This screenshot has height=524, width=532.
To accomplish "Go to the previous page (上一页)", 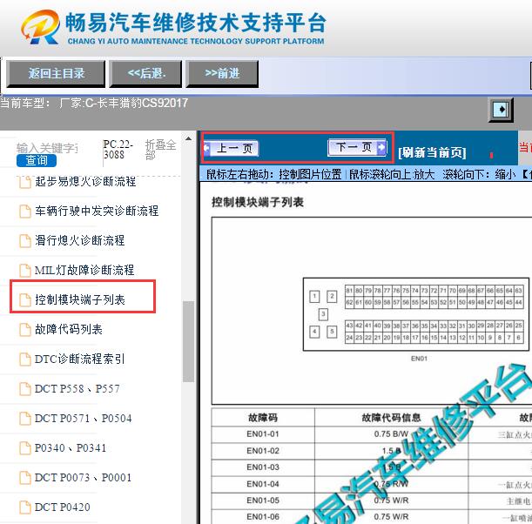I will coord(232,148).
